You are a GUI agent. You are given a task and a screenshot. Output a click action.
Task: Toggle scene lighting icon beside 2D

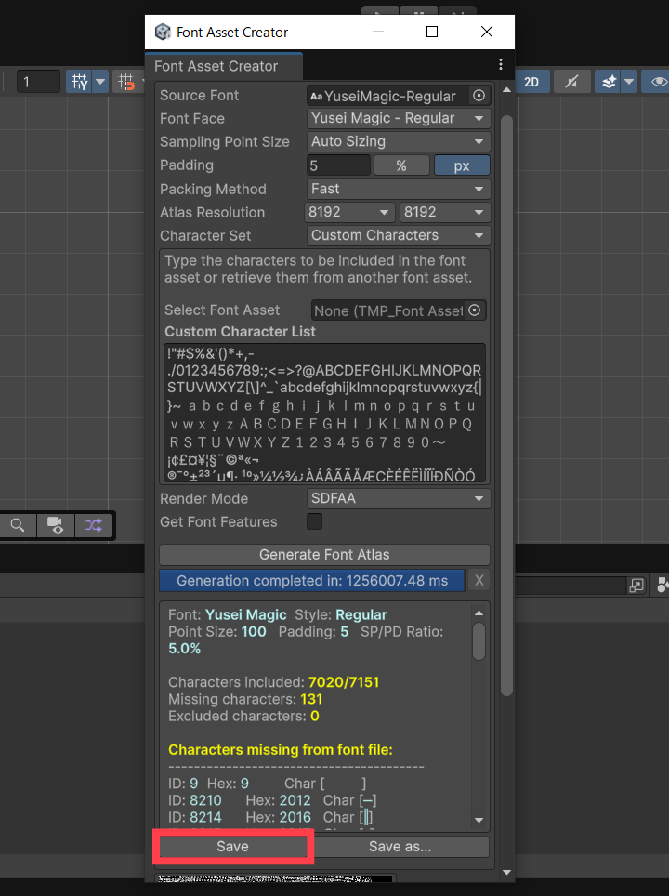[x=571, y=83]
